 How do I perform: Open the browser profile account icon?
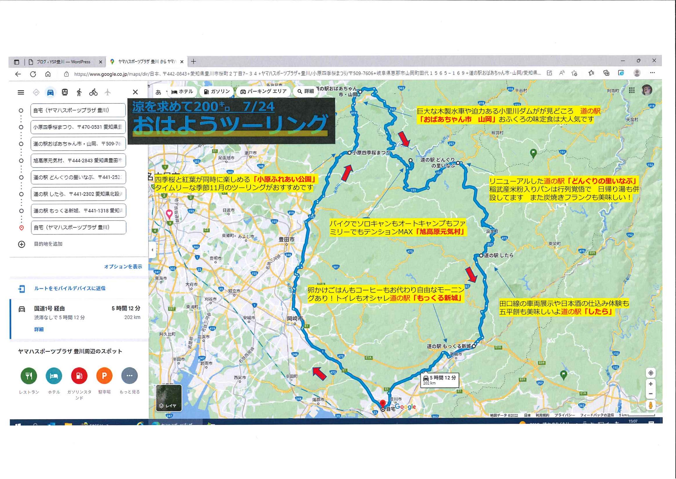tap(637, 73)
